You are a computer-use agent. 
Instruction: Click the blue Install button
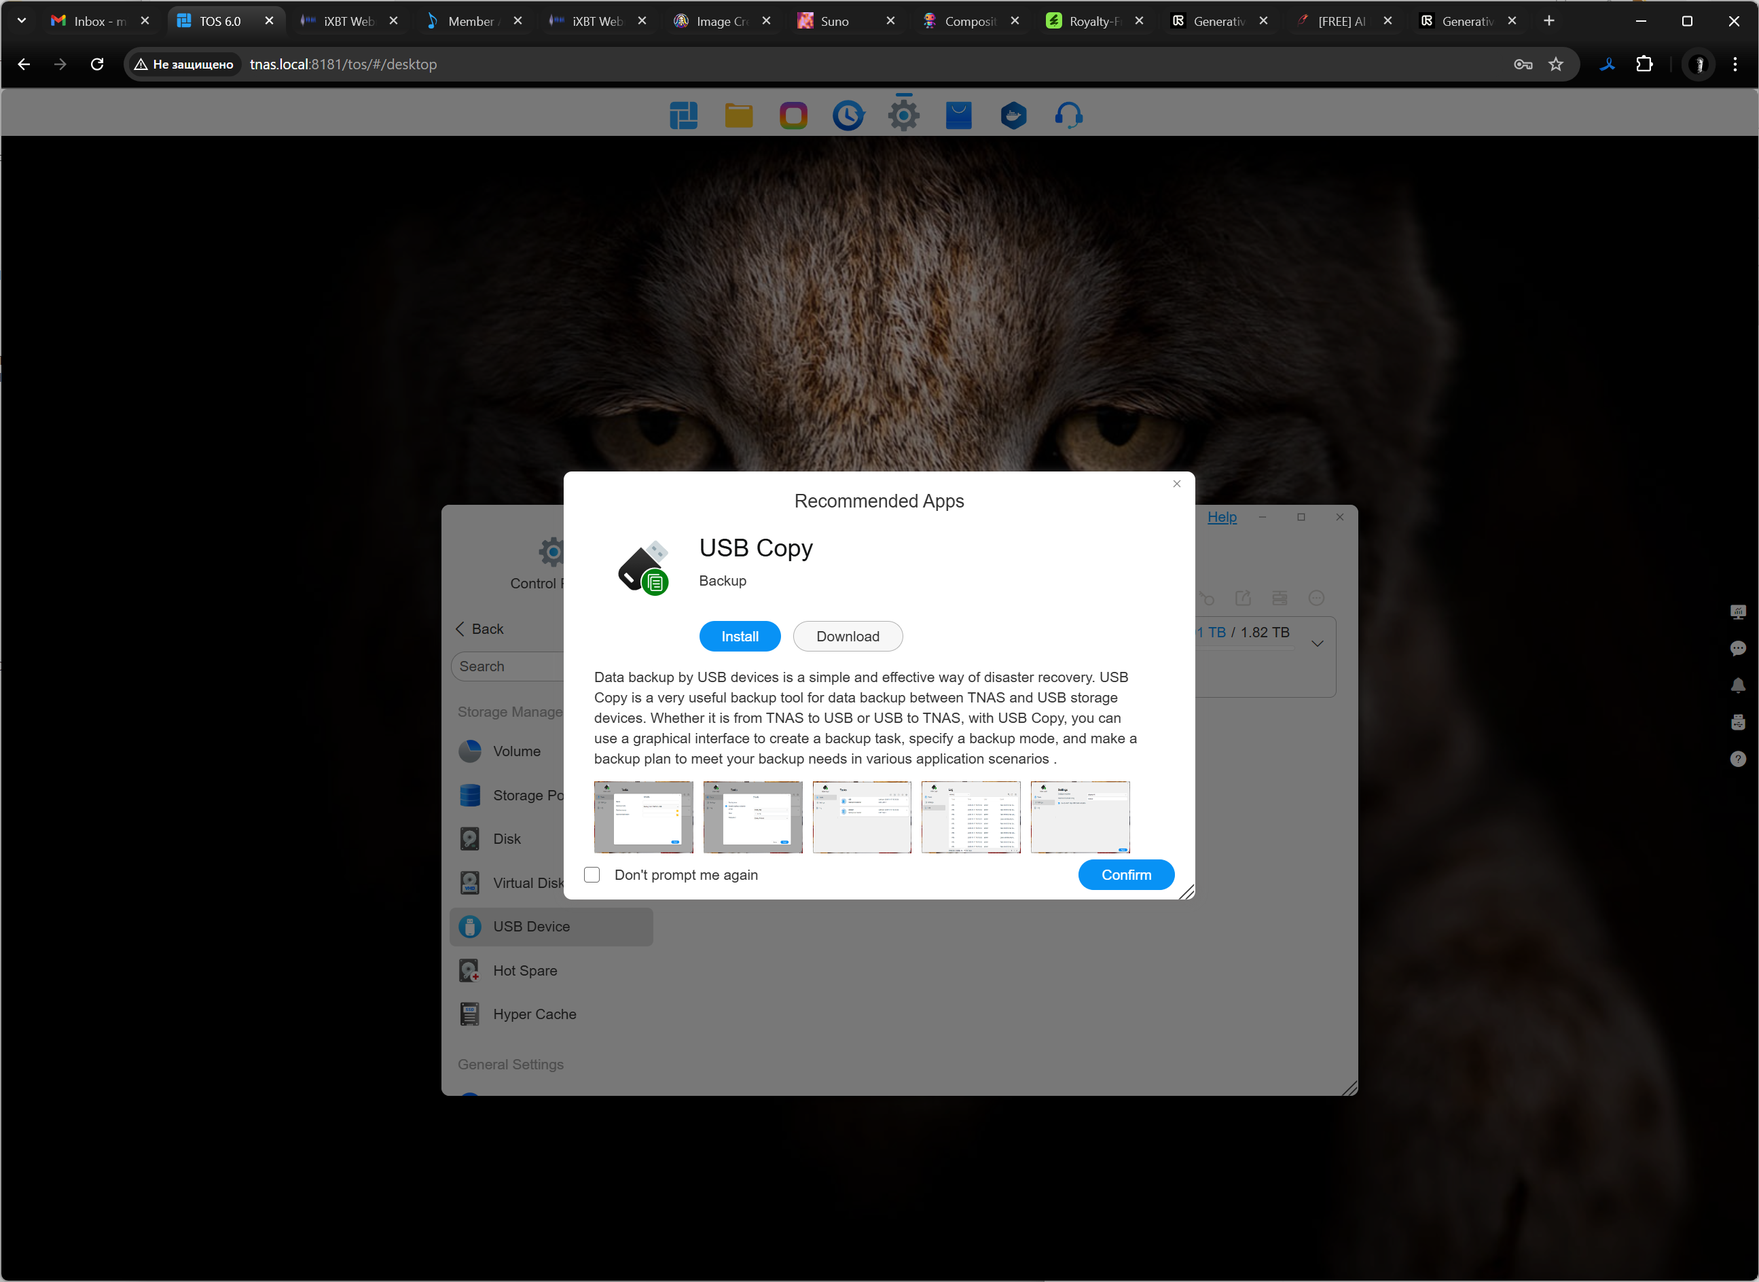tap(739, 637)
